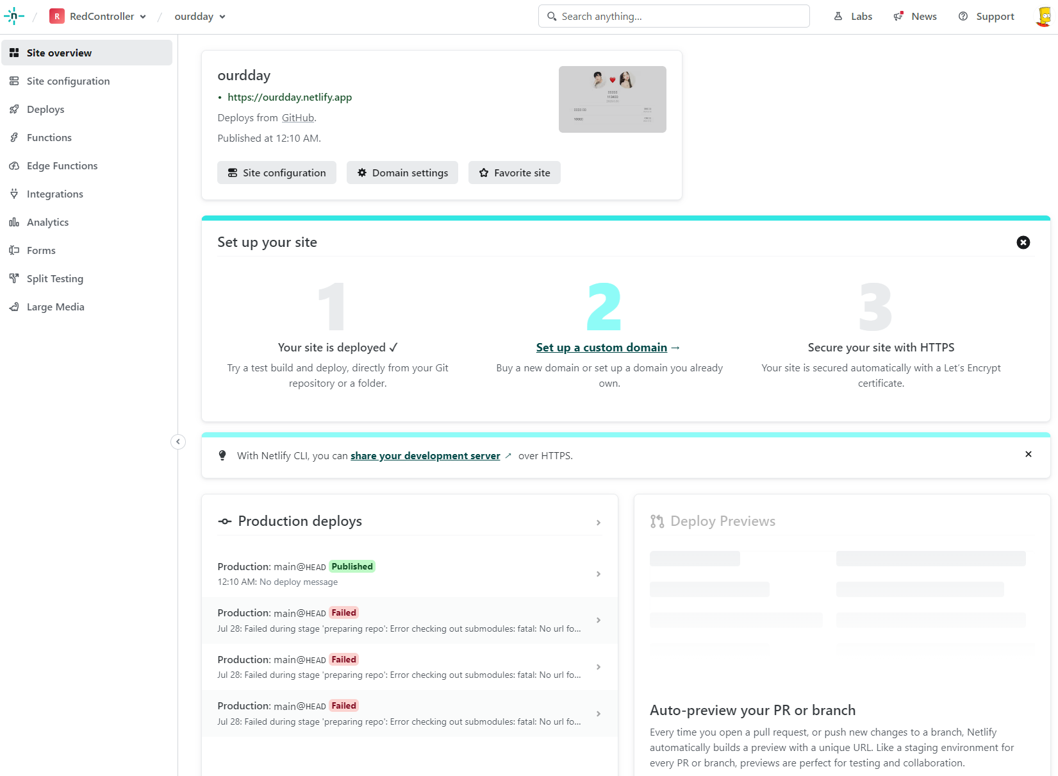Open Deploys in the sidebar
The width and height of the screenshot is (1058, 776).
pos(87,109)
